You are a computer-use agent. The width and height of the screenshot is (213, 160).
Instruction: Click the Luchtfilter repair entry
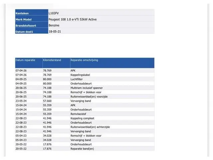click(77, 79)
